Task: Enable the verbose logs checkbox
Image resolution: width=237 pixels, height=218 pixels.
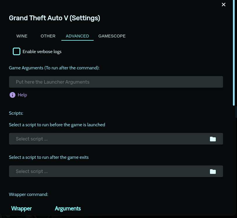Action: (x=17, y=52)
